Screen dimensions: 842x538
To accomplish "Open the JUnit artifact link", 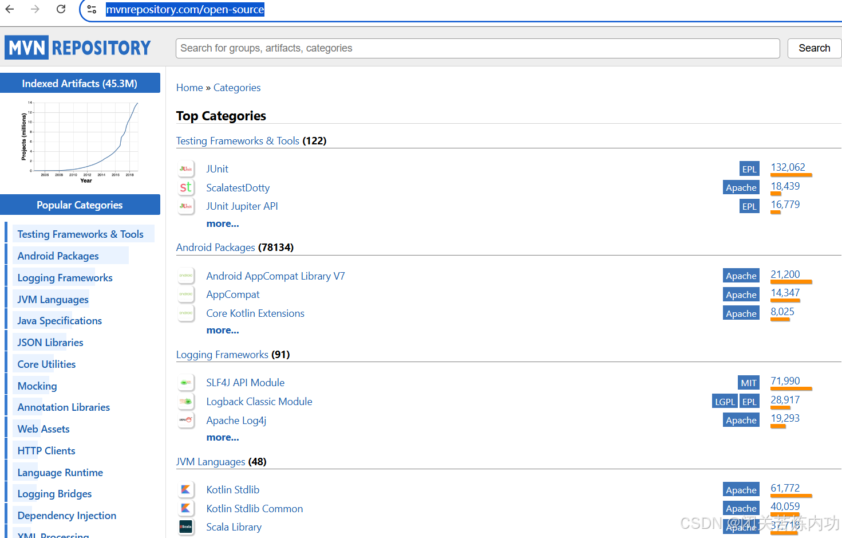I will (217, 169).
